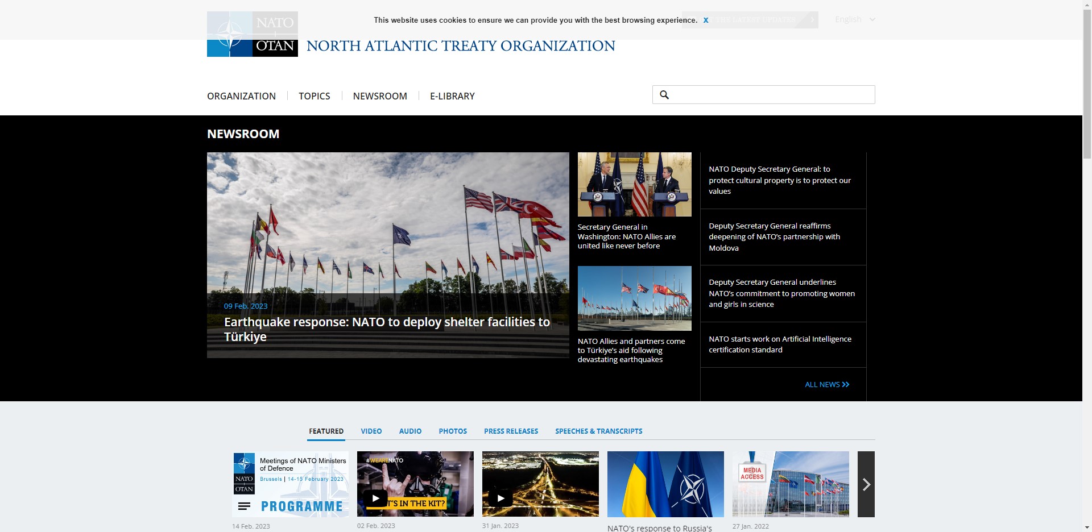Click the NEWSROOM section heading
This screenshot has width=1092, height=532.
pyautogui.click(x=243, y=134)
